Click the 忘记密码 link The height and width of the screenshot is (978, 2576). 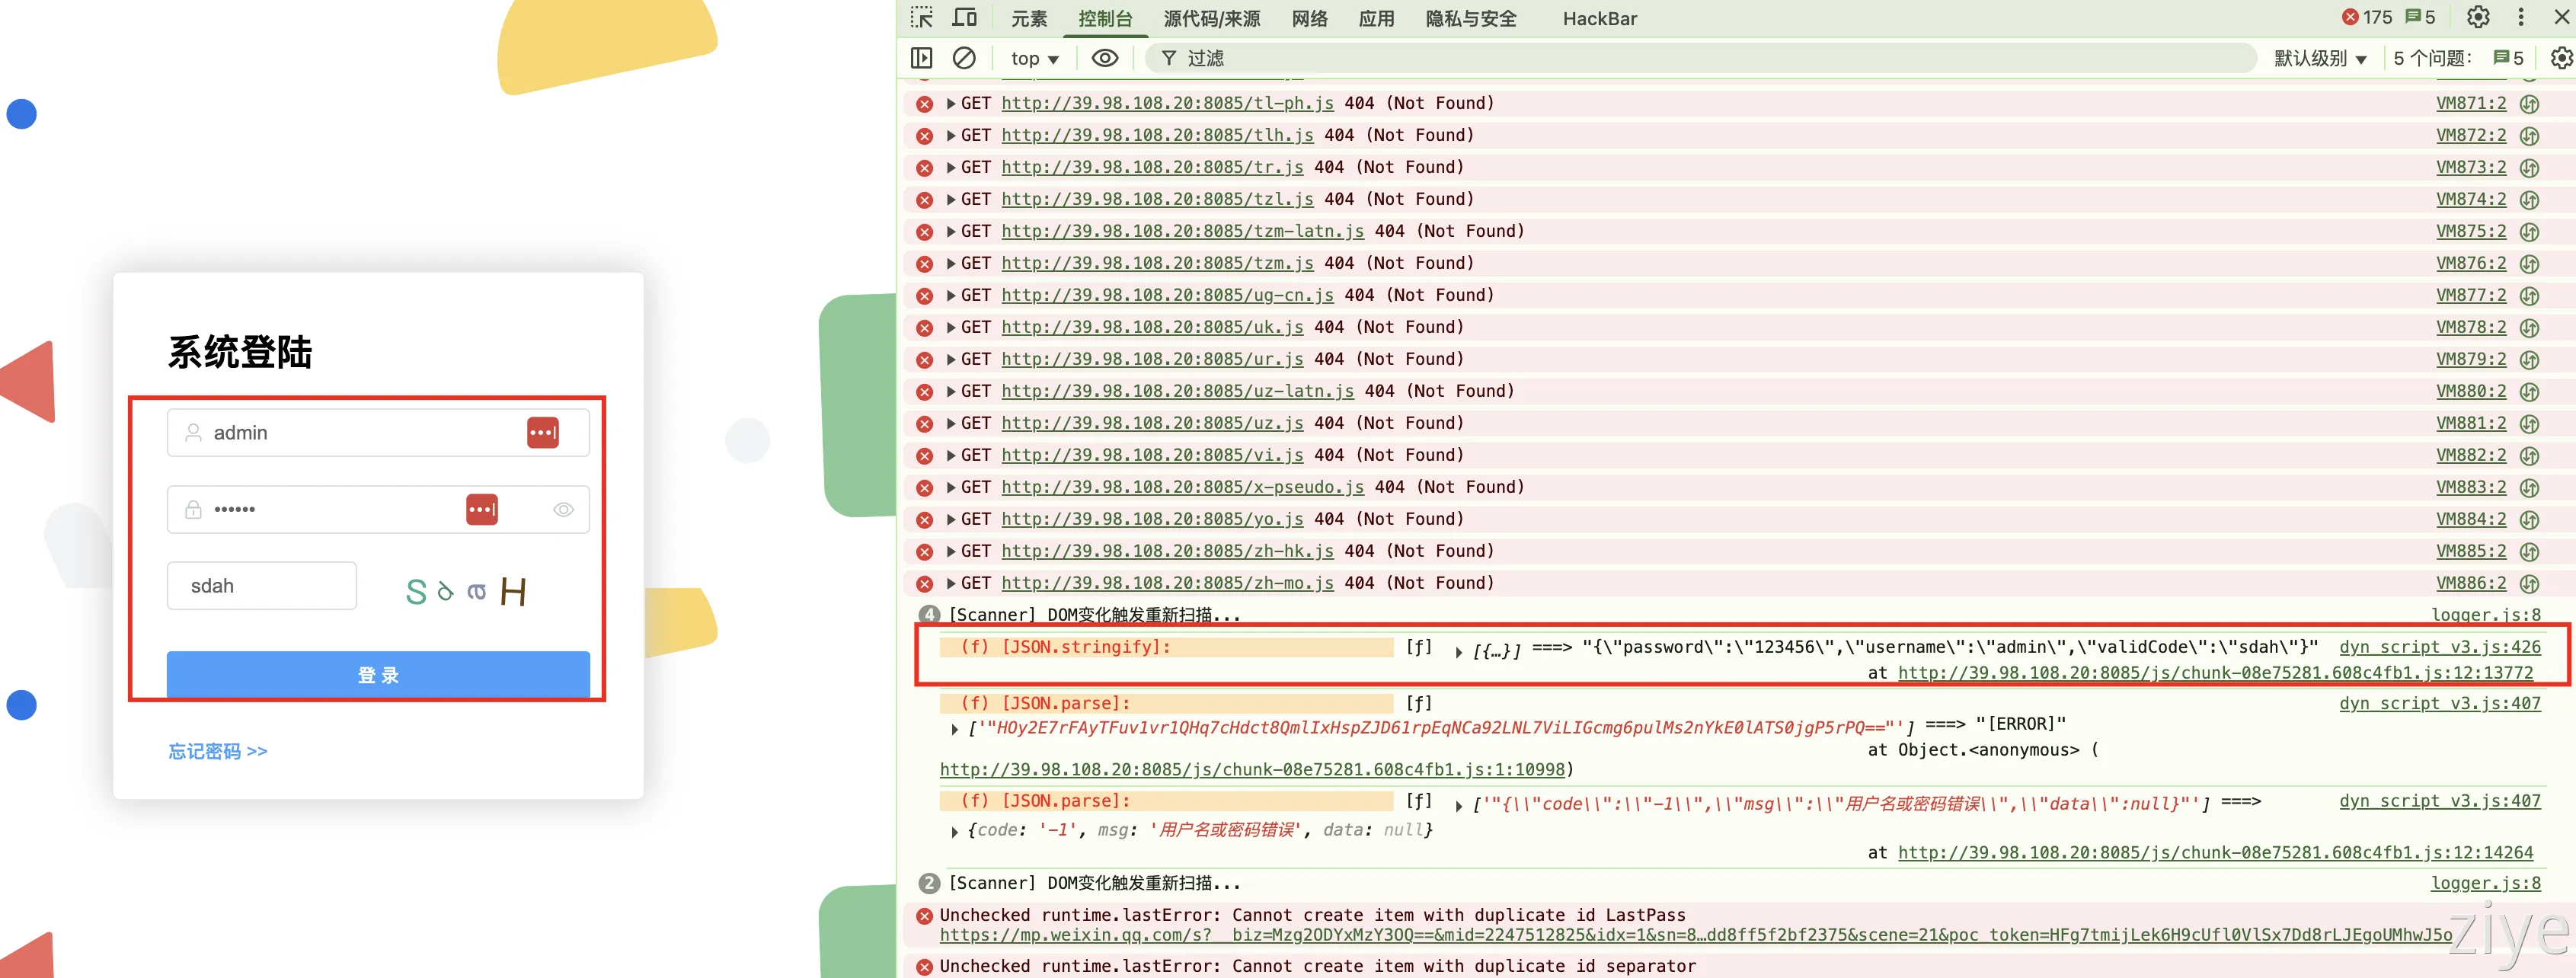coord(217,751)
